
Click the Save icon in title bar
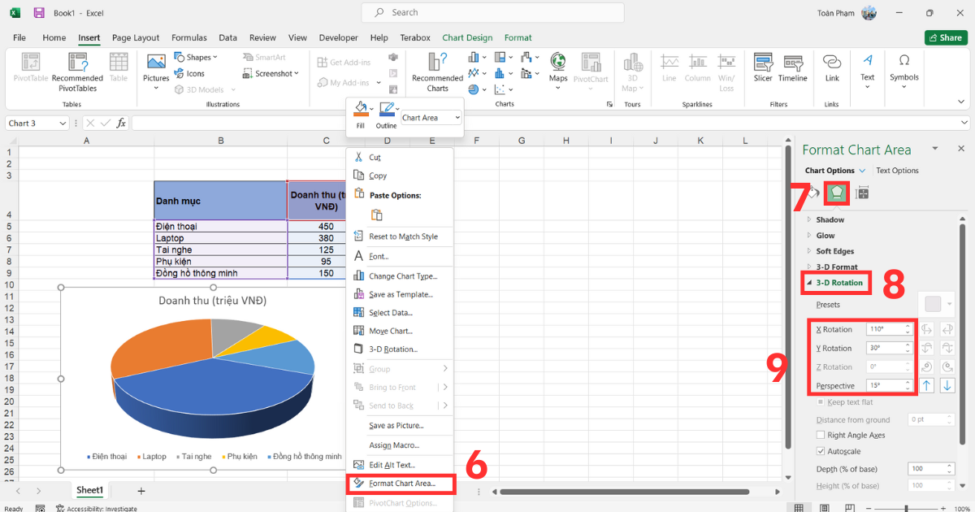pos(39,13)
